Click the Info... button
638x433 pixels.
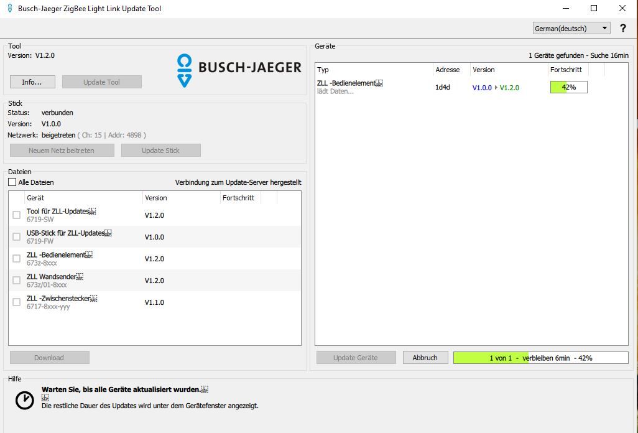coord(32,81)
